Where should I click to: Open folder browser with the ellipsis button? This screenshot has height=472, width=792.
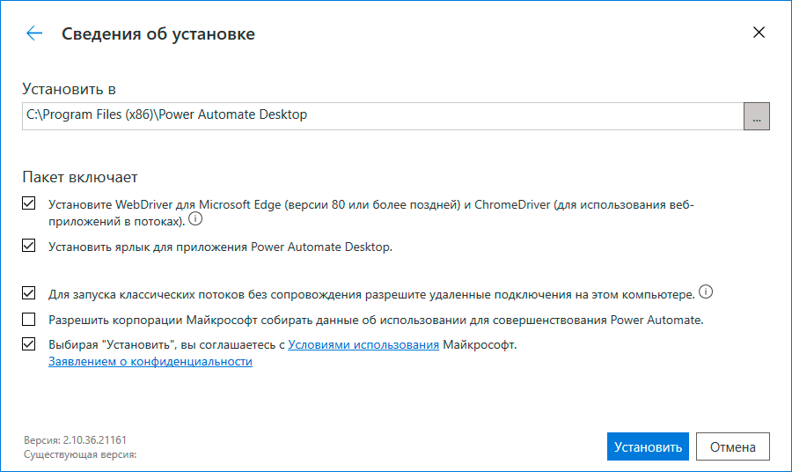[x=757, y=115]
